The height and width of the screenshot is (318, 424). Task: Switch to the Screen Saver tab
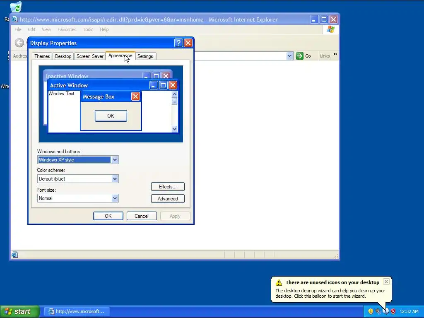coord(90,56)
